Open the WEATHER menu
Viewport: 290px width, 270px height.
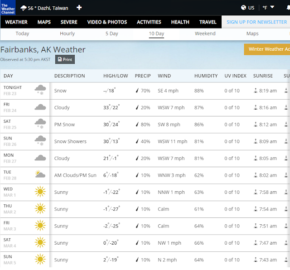point(16,22)
